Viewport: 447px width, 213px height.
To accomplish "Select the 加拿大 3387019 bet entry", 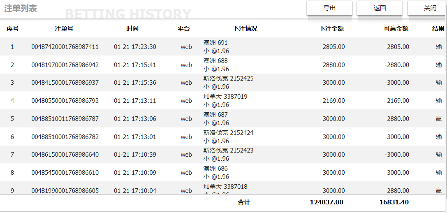I will pyautogui.click(x=225, y=97).
